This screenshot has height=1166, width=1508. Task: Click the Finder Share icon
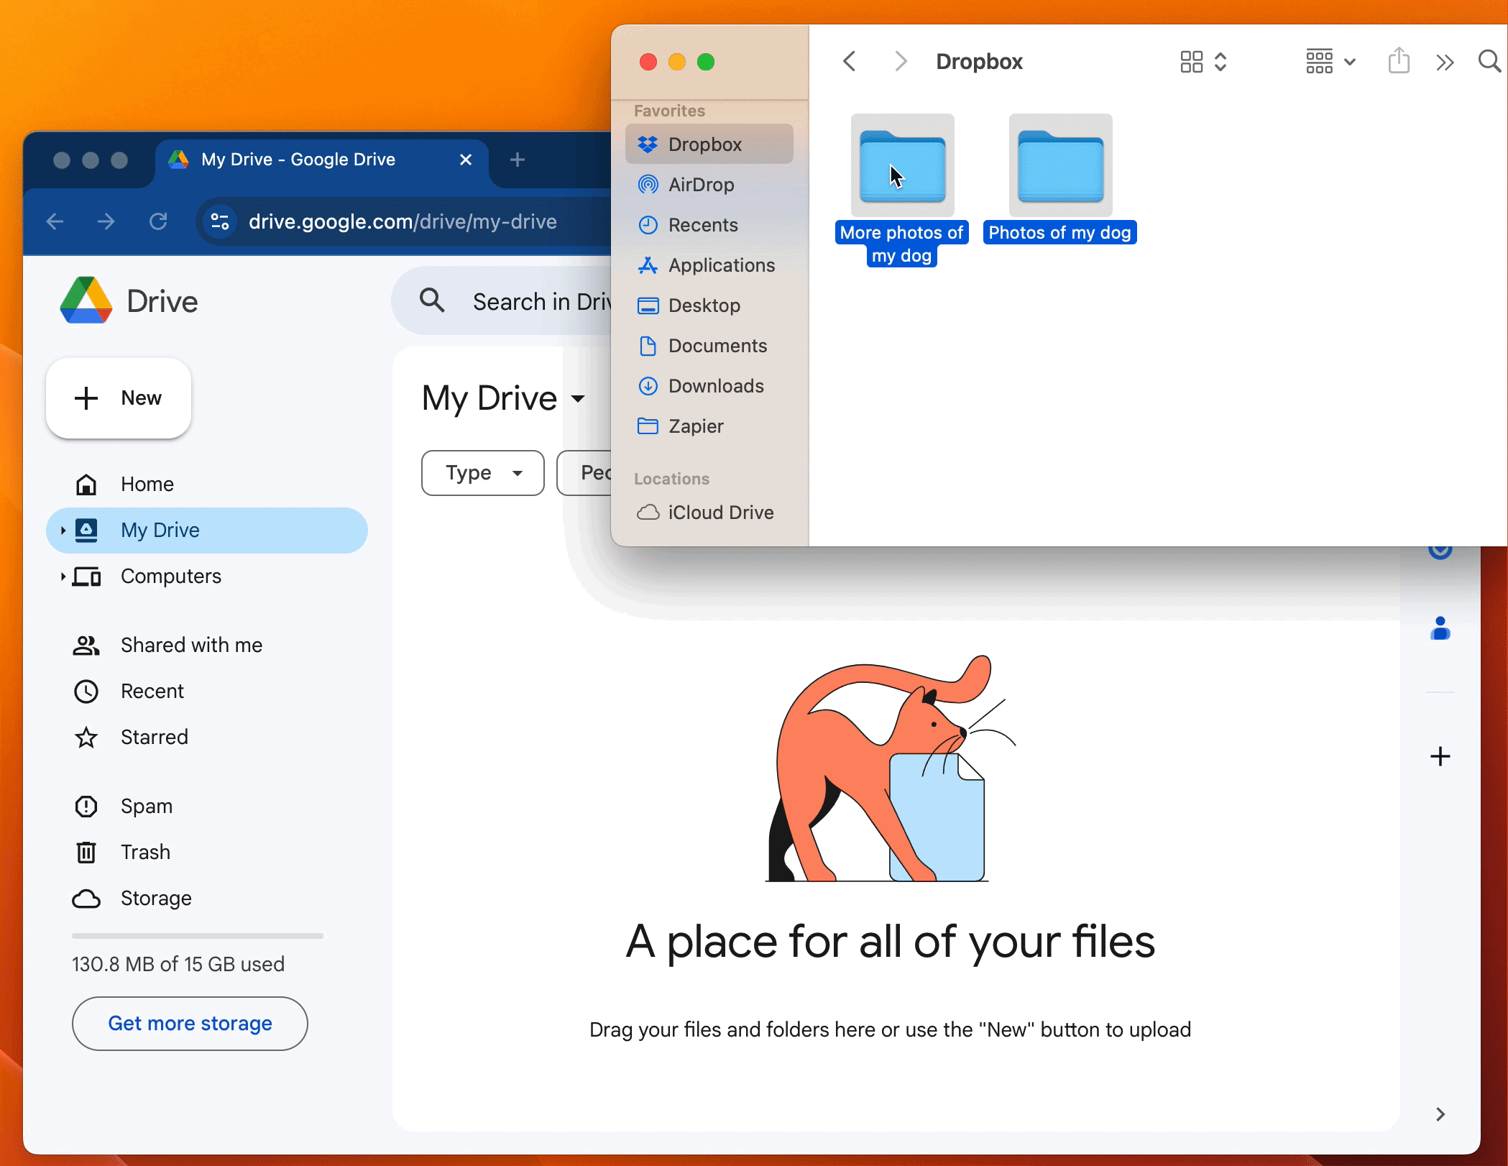[1399, 60]
